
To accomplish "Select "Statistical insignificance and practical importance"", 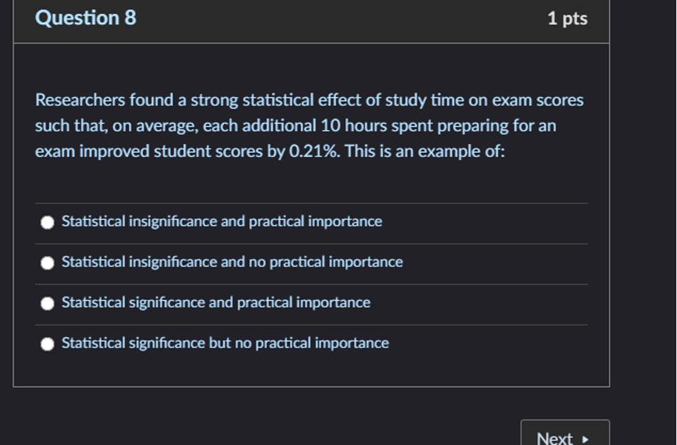I will (x=47, y=221).
